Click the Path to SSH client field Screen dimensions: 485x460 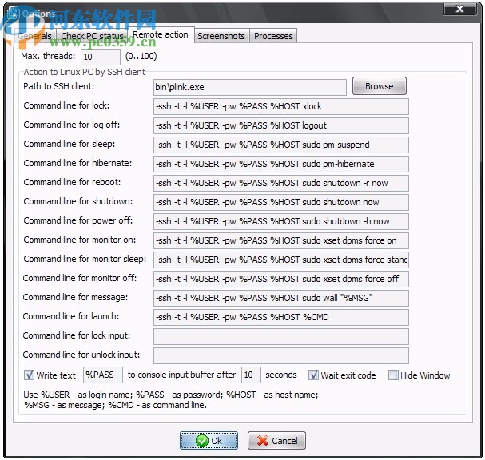250,88
